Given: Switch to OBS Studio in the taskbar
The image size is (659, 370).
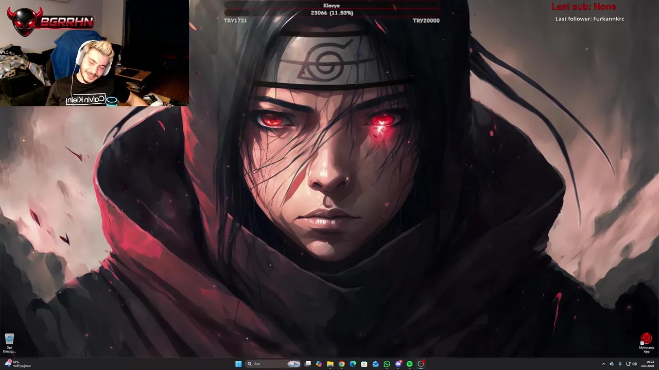Looking at the screenshot, I should (x=421, y=364).
